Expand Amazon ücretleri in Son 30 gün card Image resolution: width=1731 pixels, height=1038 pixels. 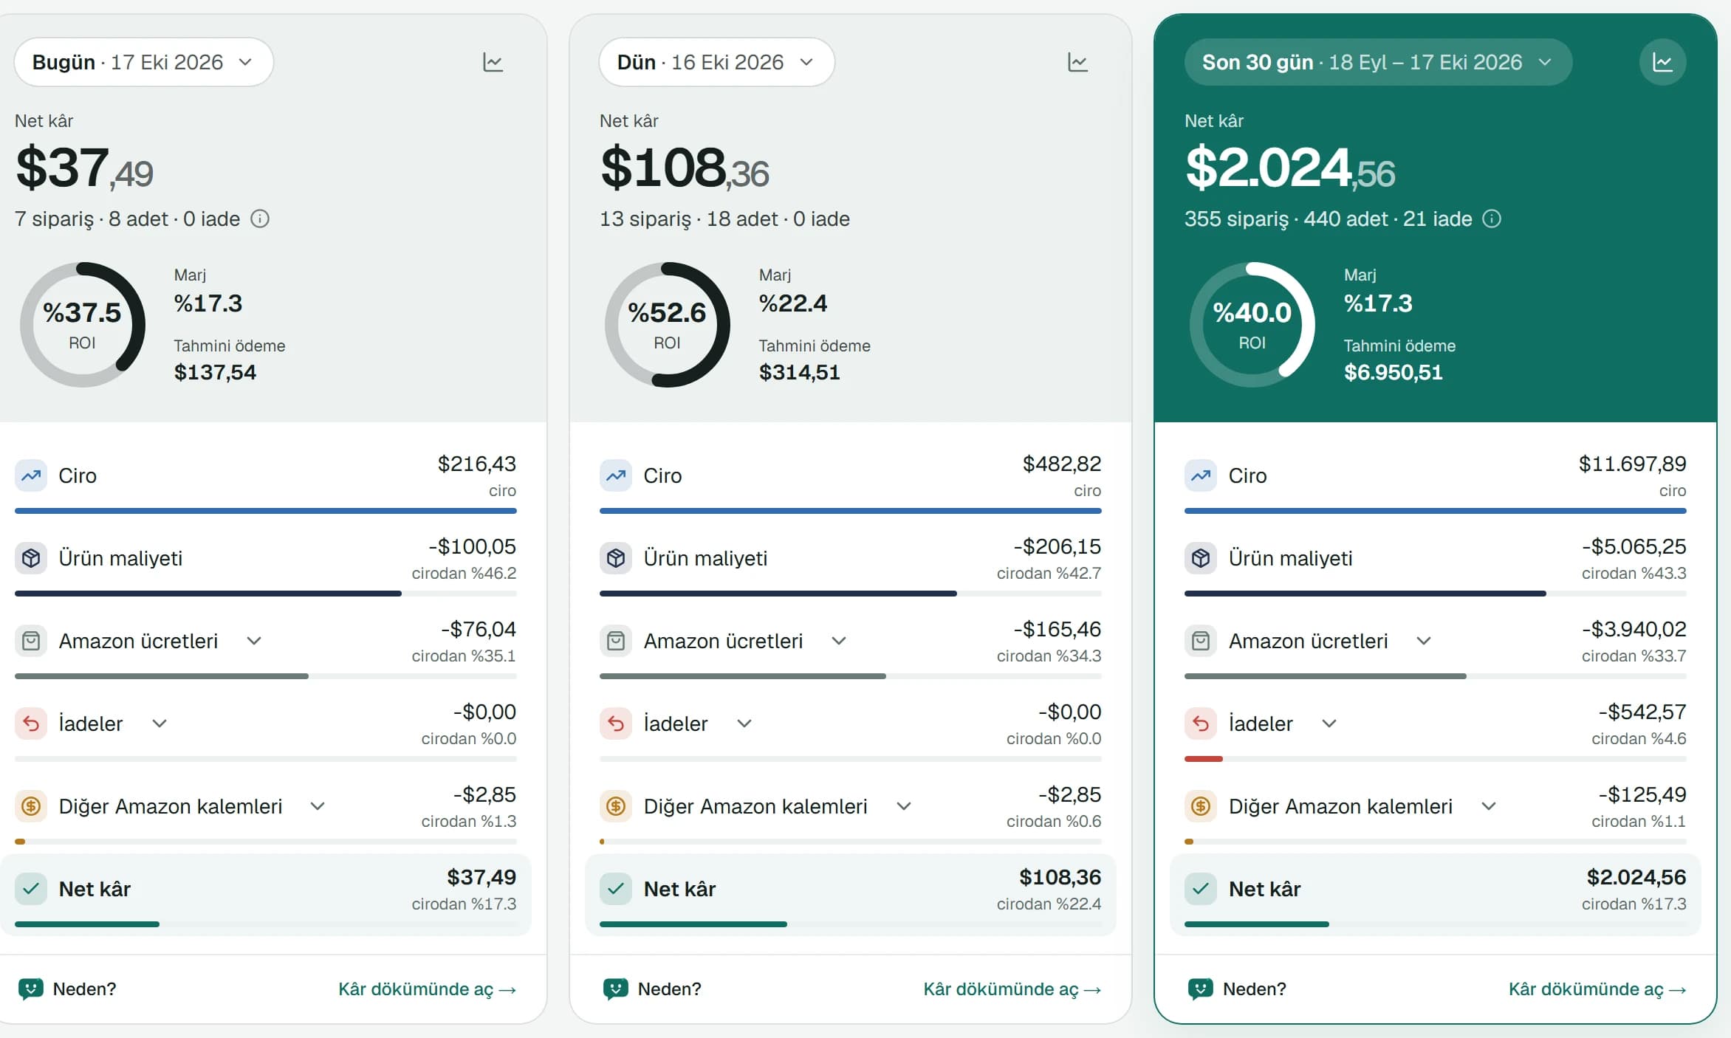[1424, 641]
